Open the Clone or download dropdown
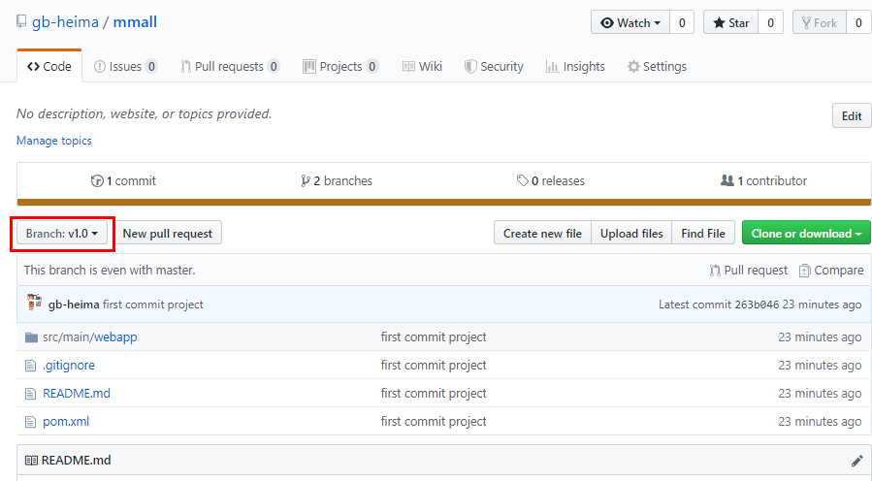The width and height of the screenshot is (872, 481). point(806,234)
